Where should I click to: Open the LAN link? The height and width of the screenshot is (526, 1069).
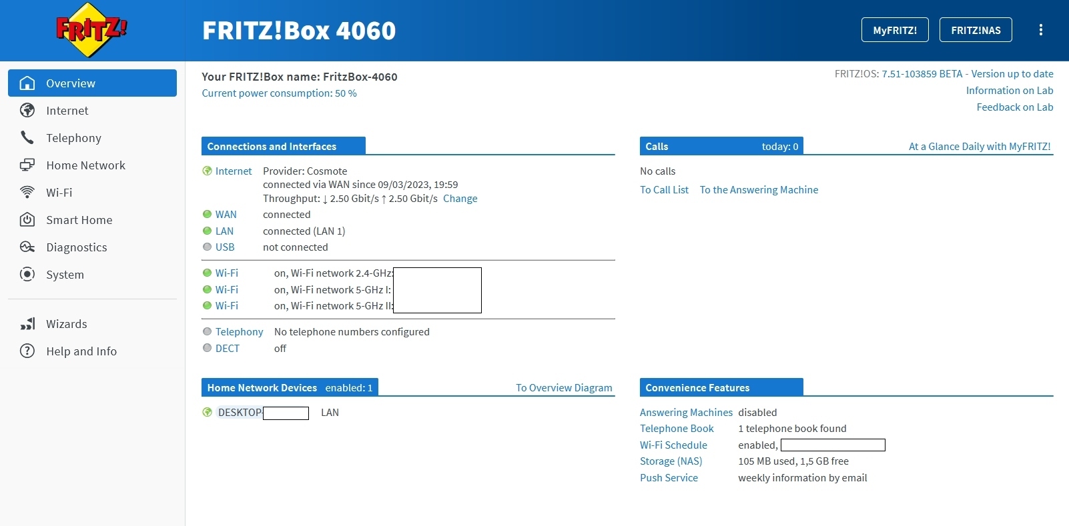pos(224,231)
